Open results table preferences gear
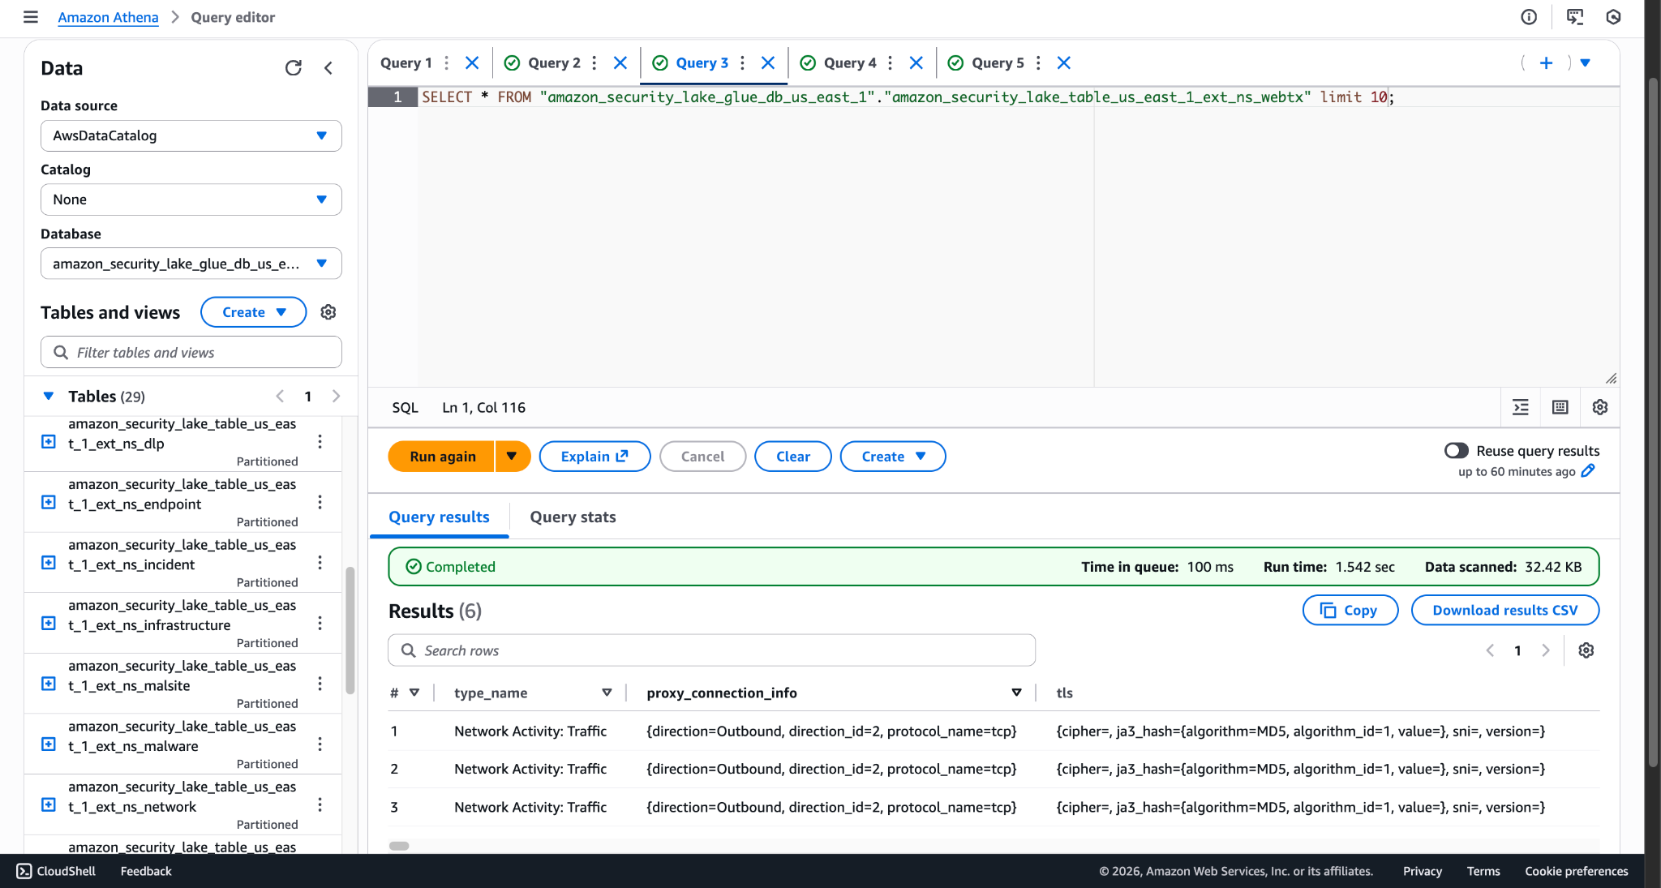 [x=1586, y=650]
